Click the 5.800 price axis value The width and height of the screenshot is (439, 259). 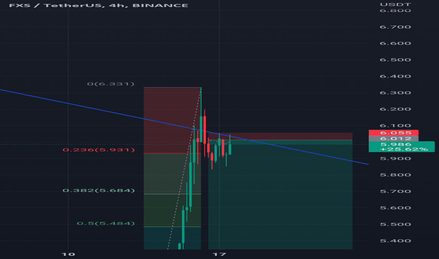395,175
